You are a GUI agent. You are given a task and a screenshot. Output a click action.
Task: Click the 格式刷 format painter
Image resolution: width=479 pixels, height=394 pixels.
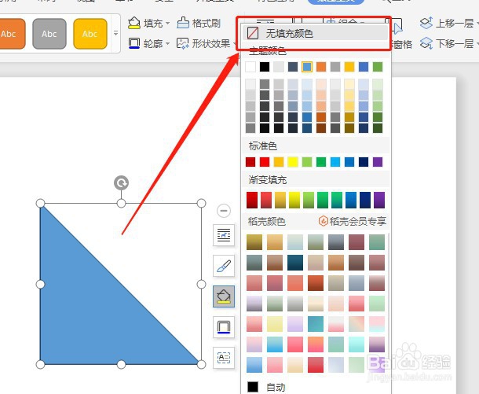click(x=199, y=24)
